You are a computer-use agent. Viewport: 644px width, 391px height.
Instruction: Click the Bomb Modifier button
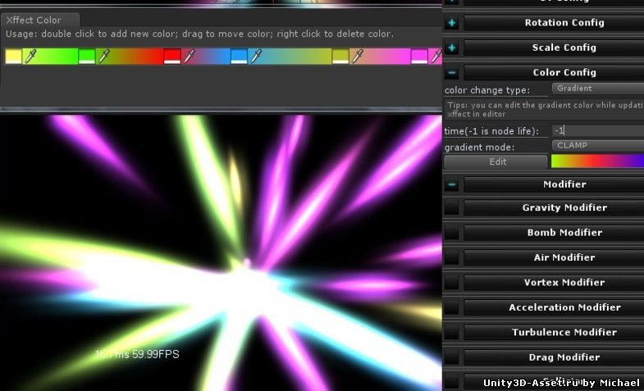click(x=564, y=233)
